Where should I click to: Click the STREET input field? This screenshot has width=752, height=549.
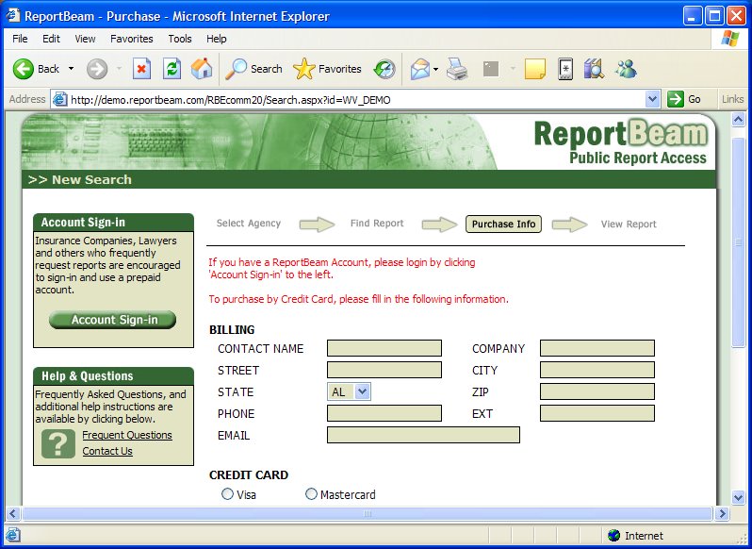tap(384, 370)
